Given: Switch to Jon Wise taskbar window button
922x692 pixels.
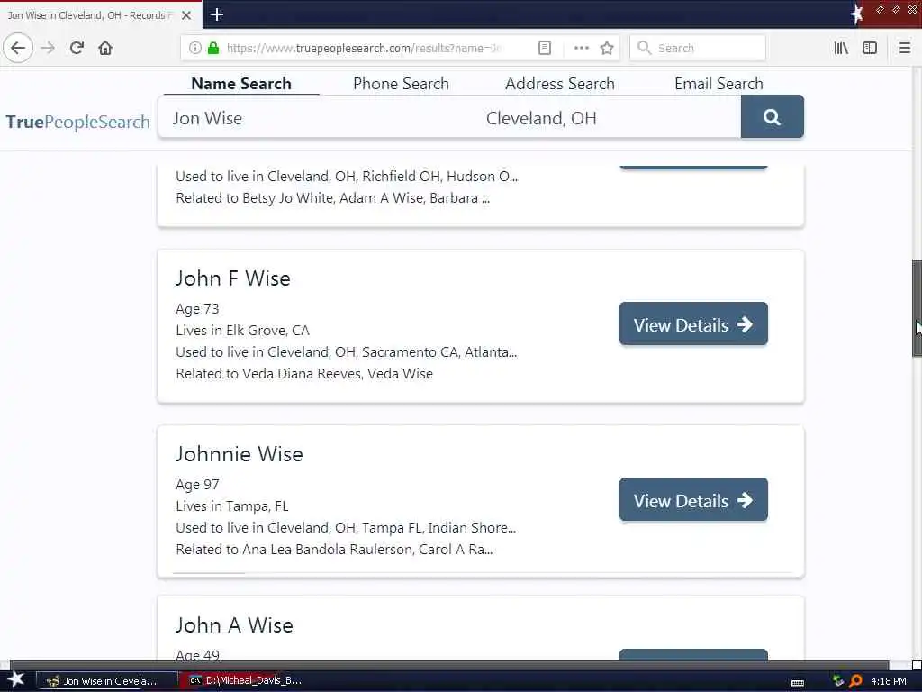Looking at the screenshot, I should tap(107, 681).
